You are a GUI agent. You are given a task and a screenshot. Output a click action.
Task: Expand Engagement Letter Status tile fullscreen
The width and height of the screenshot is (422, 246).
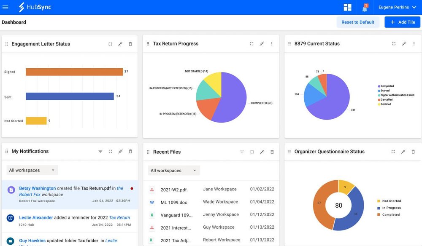tap(110, 44)
